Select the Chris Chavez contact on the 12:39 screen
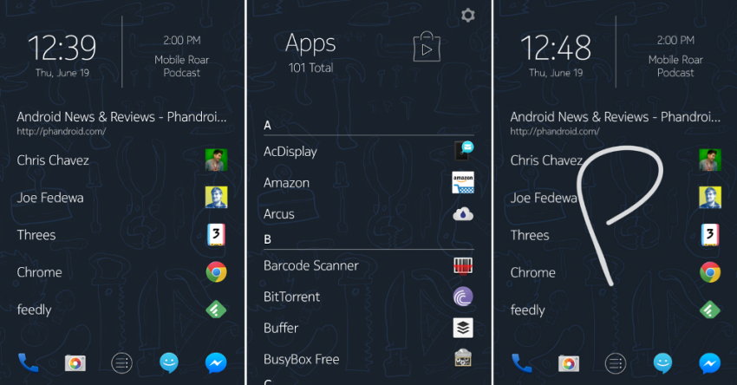 coord(53,160)
